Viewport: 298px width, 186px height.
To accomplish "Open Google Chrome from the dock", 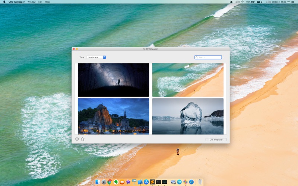I will tap(110, 182).
